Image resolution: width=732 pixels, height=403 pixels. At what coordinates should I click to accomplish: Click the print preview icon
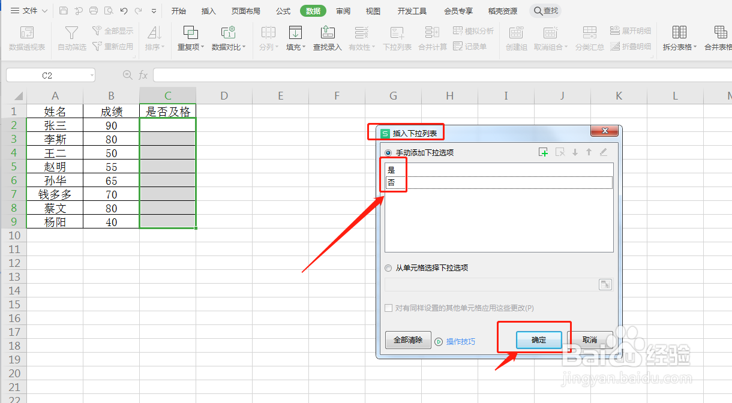[109, 11]
